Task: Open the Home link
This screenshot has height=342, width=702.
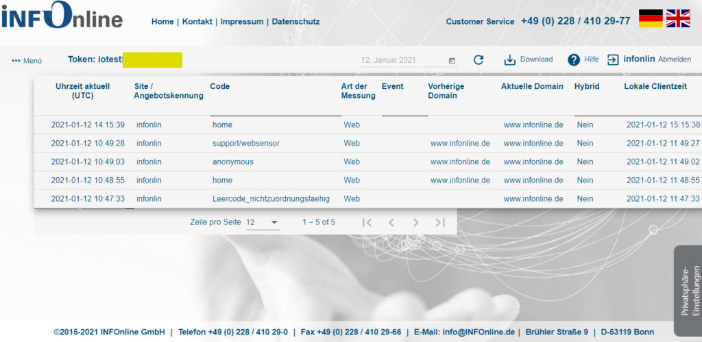Action: (162, 21)
